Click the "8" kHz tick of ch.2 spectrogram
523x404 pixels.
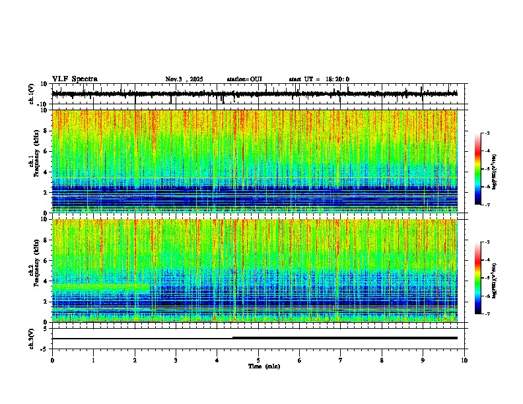click(46, 240)
